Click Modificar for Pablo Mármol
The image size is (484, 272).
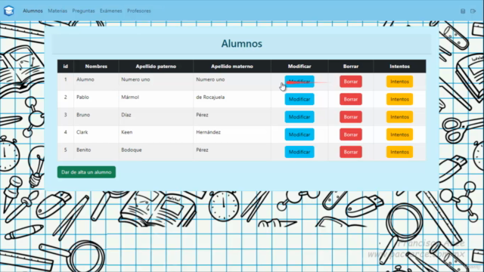299,99
